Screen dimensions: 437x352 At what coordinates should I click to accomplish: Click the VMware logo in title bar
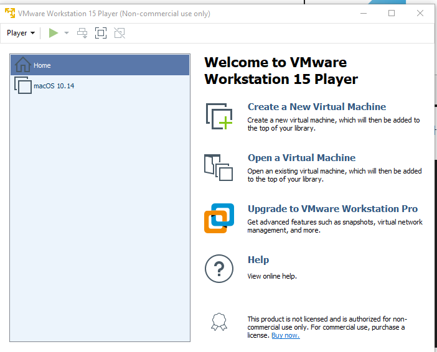click(x=10, y=13)
